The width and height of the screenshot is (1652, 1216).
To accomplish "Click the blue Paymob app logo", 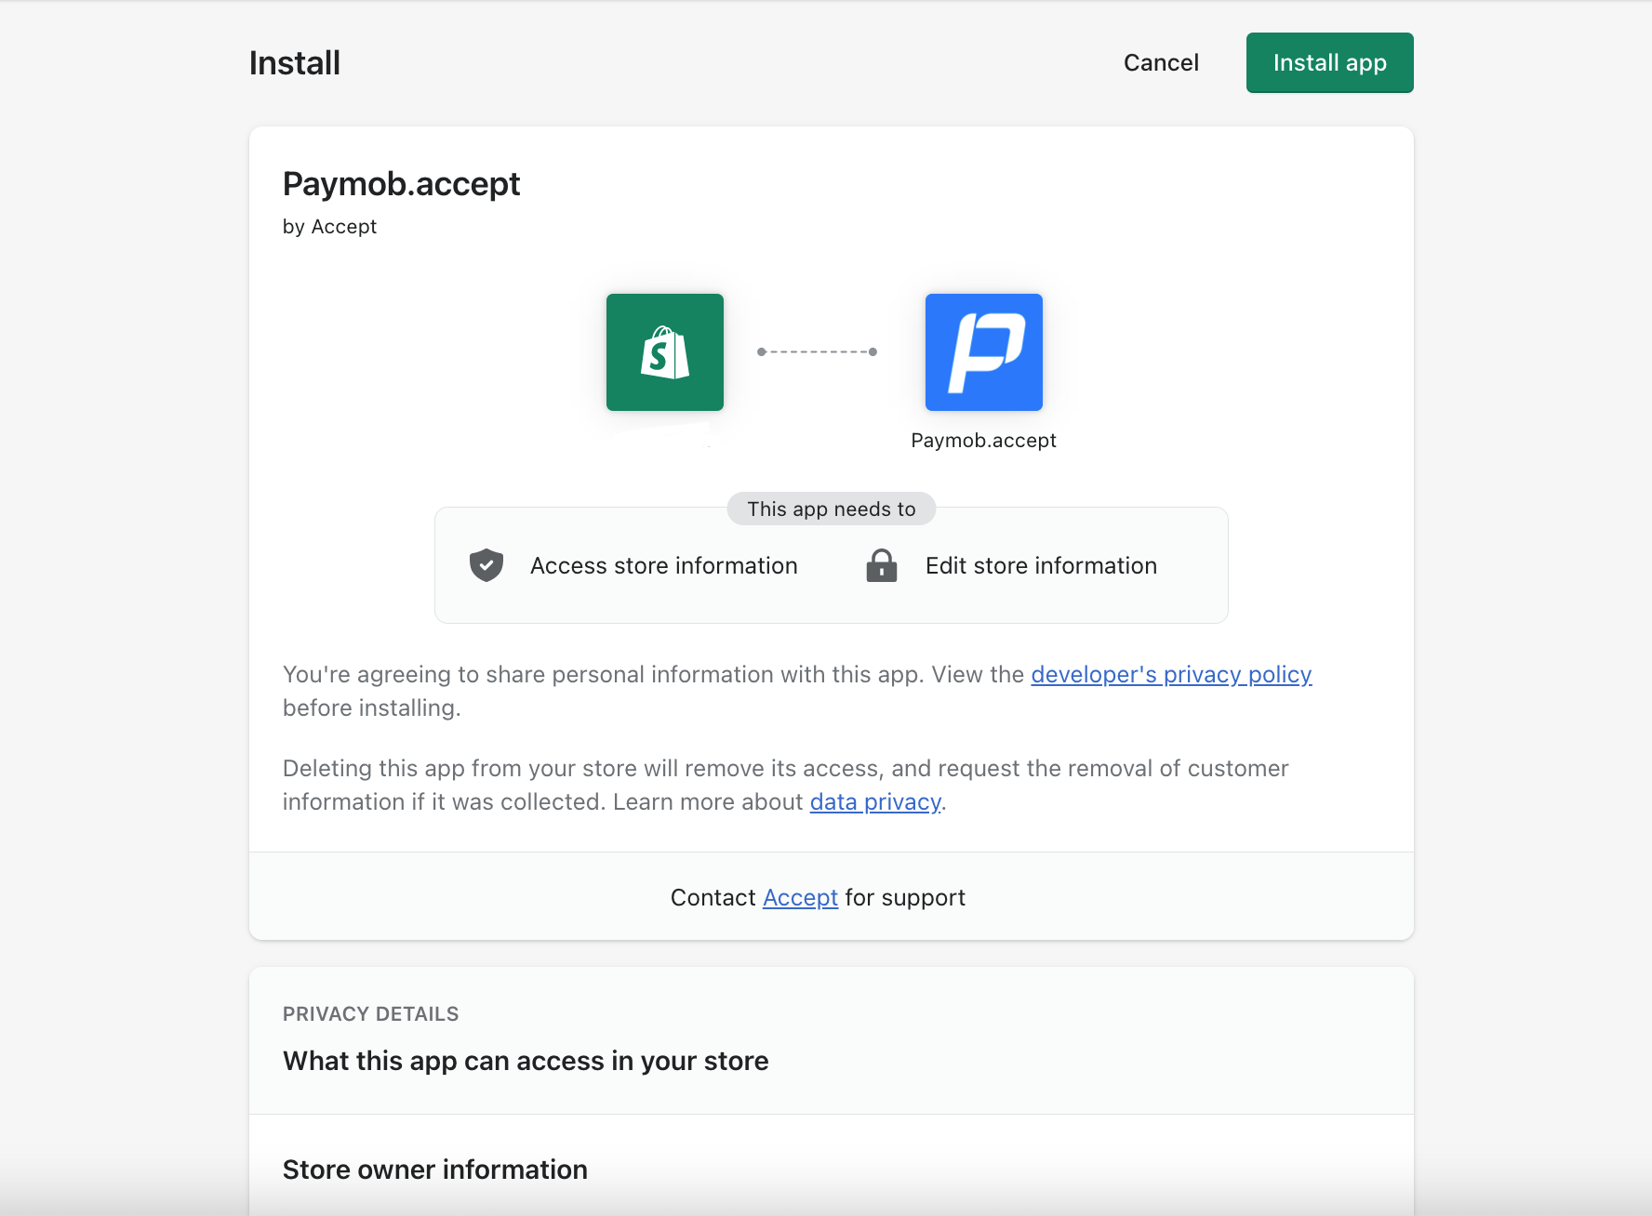I will (984, 352).
